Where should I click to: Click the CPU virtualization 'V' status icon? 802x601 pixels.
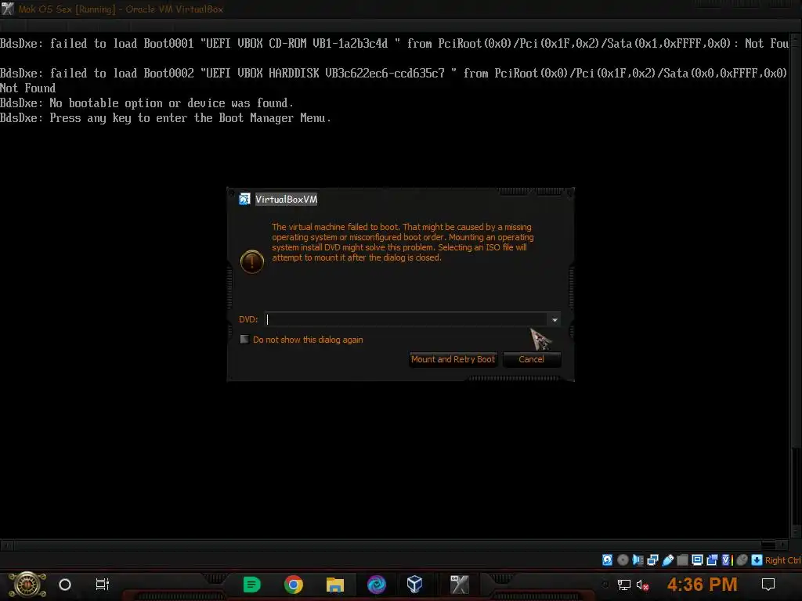point(727,560)
